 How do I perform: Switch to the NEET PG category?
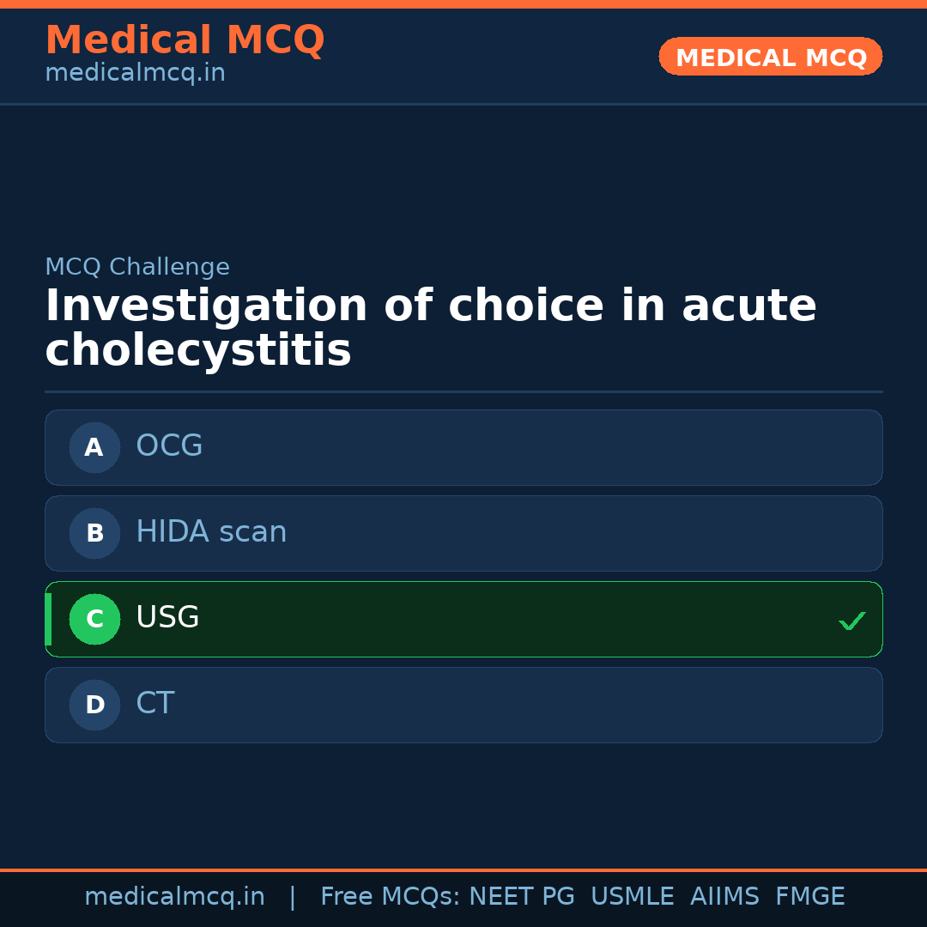[521, 896]
